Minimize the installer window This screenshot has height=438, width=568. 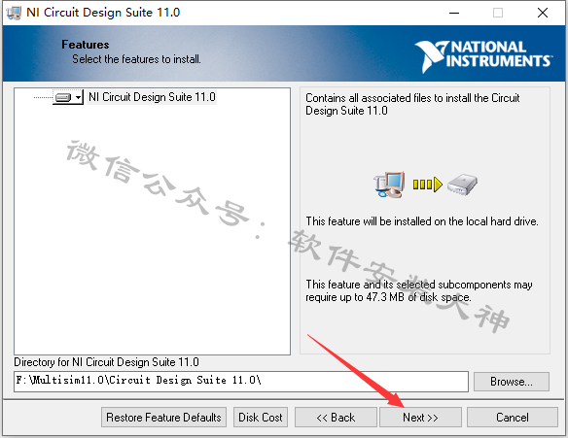(x=454, y=13)
